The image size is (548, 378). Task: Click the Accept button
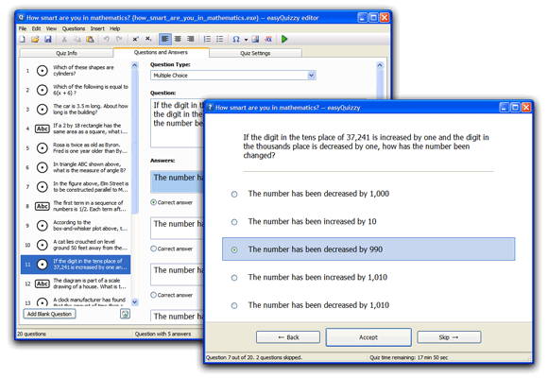tap(368, 337)
